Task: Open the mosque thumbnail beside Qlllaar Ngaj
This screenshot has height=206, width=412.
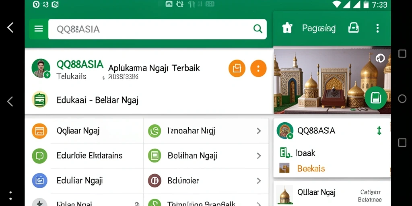Action: [284, 194]
